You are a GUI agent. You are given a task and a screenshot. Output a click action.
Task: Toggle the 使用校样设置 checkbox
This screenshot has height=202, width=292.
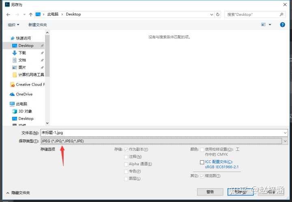(x=202, y=149)
